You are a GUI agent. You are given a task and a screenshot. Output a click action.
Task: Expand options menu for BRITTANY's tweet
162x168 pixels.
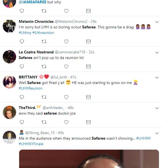pyautogui.click(x=157, y=78)
